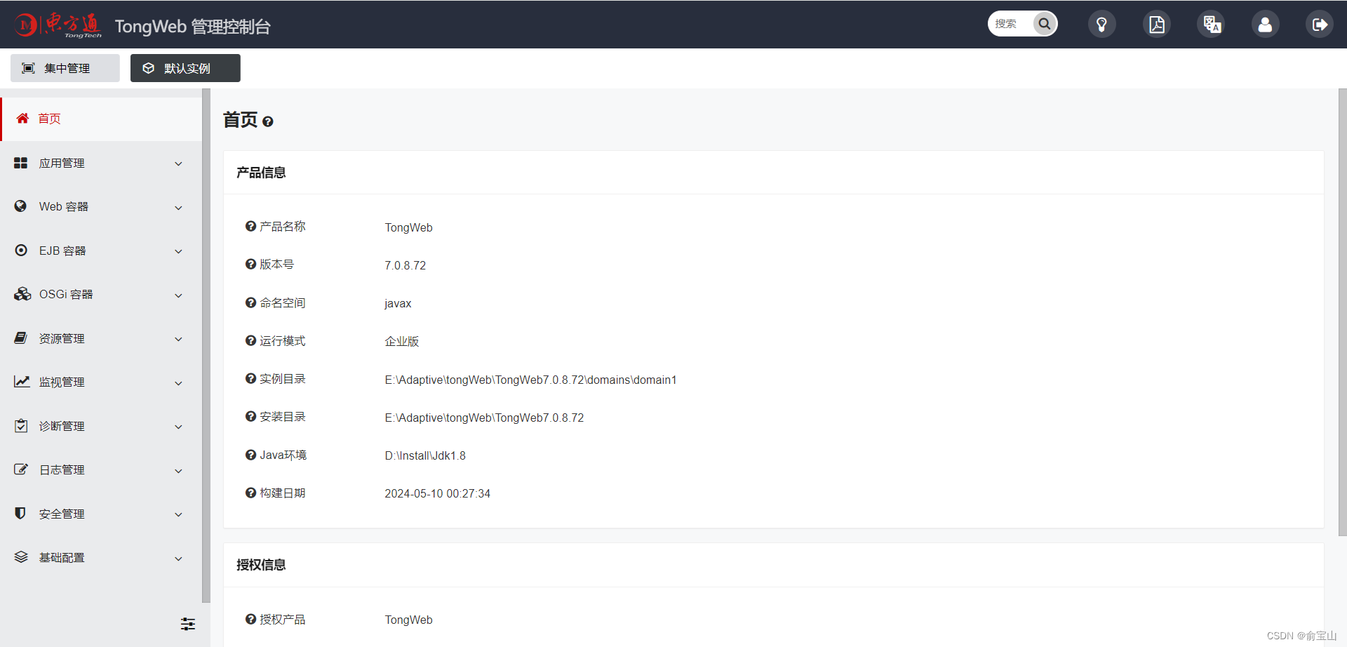Click the help icon beside 首页 title
The width and height of the screenshot is (1347, 647).
(x=268, y=122)
